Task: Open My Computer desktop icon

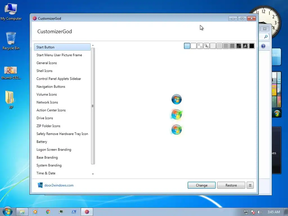Action: point(11,12)
